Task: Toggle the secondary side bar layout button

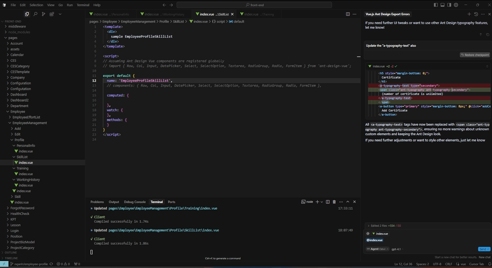Action: click(449, 5)
